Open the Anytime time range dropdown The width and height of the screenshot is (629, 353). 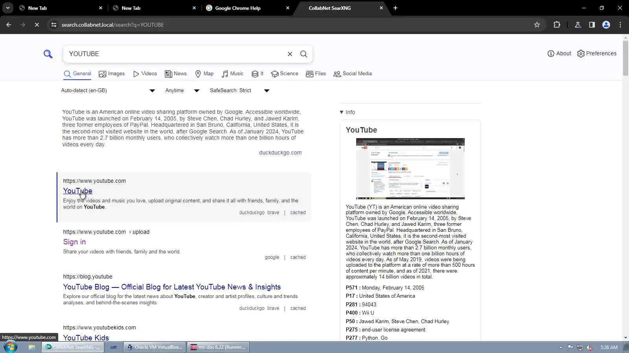[x=182, y=91]
